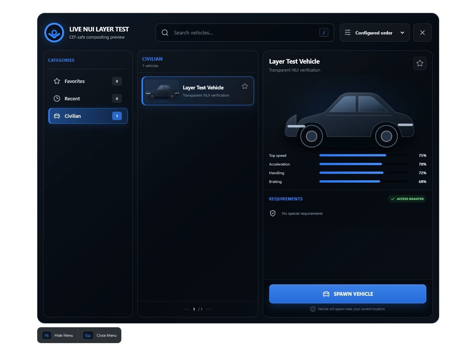This screenshot has height=356, width=476.
Task: Click the slash shortcut badge in search
Action: click(324, 33)
